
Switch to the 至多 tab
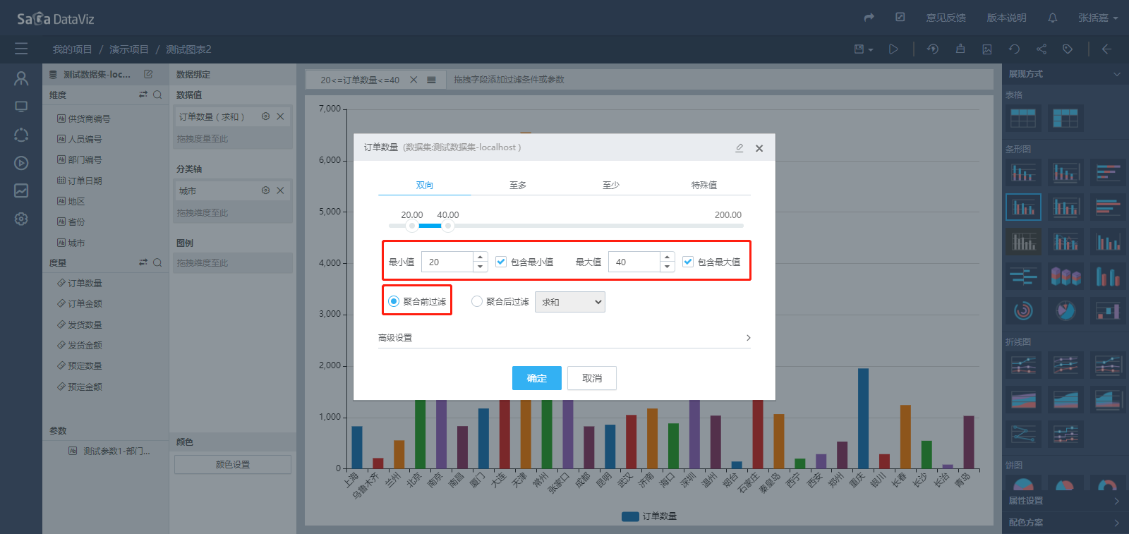518,185
